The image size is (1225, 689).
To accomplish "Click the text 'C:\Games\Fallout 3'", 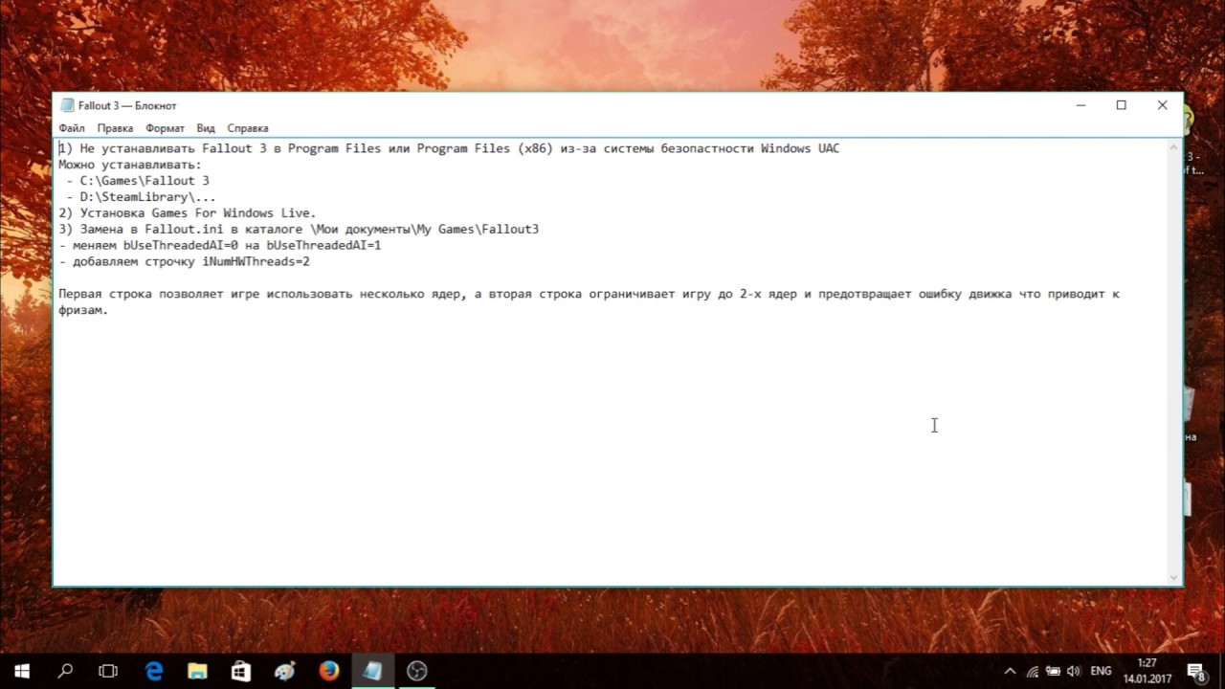I will coord(145,181).
